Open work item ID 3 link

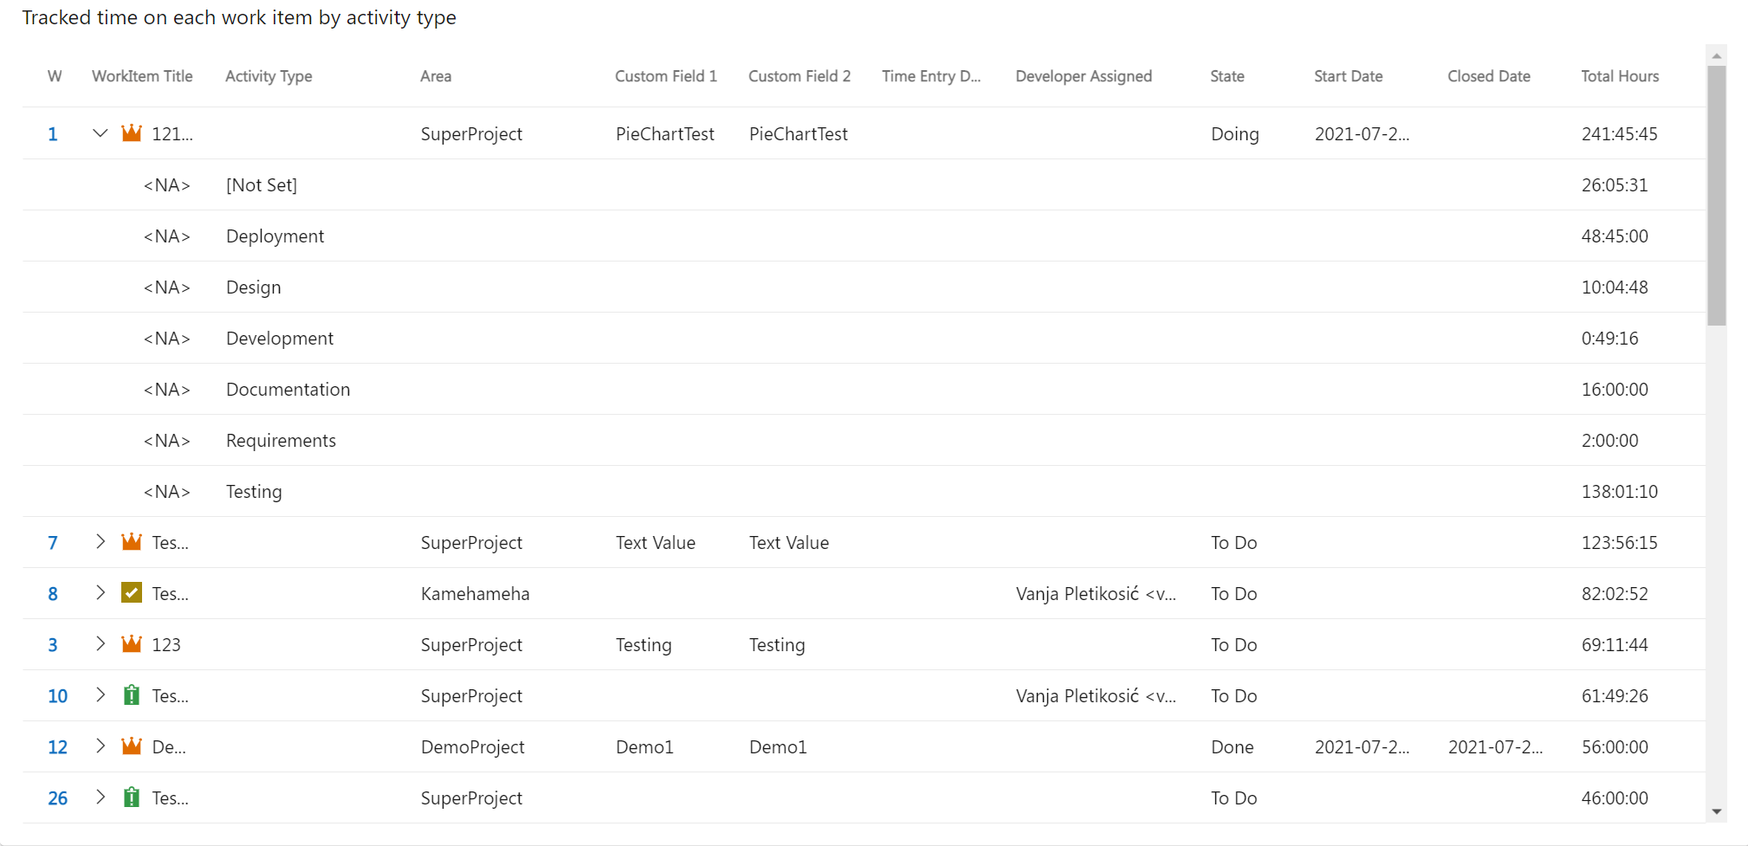click(53, 645)
